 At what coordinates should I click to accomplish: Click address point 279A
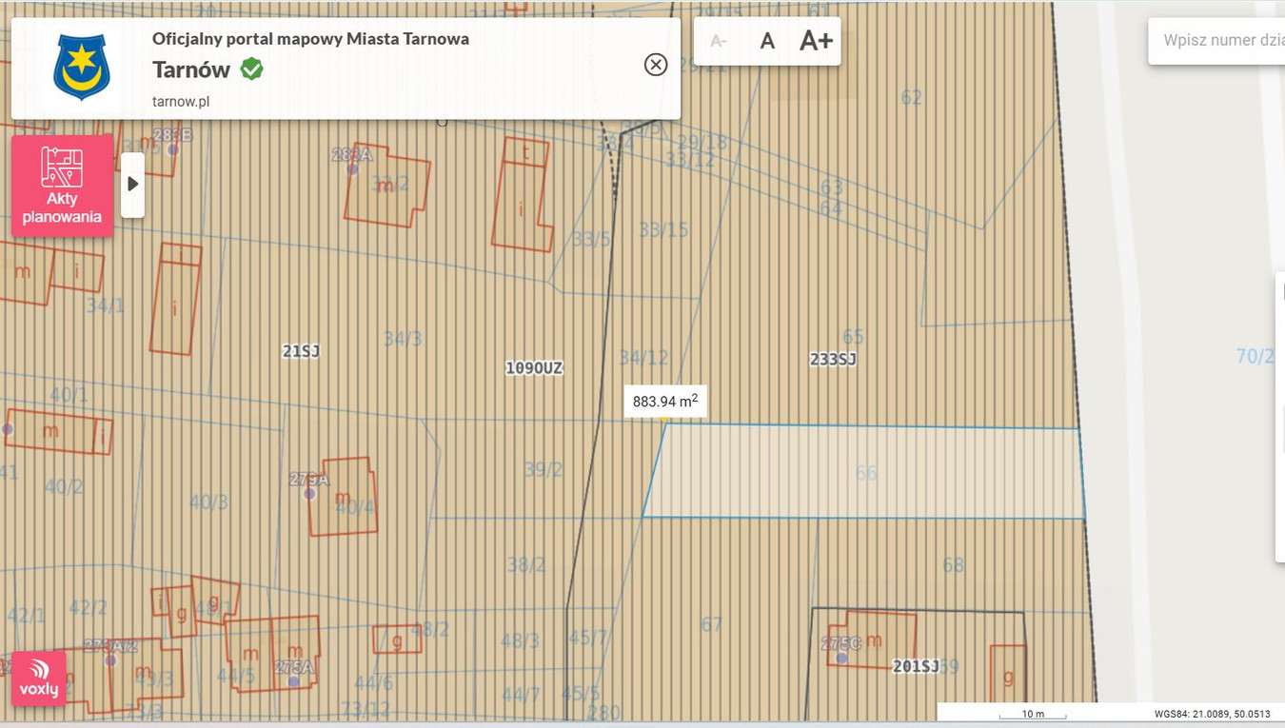(x=309, y=494)
